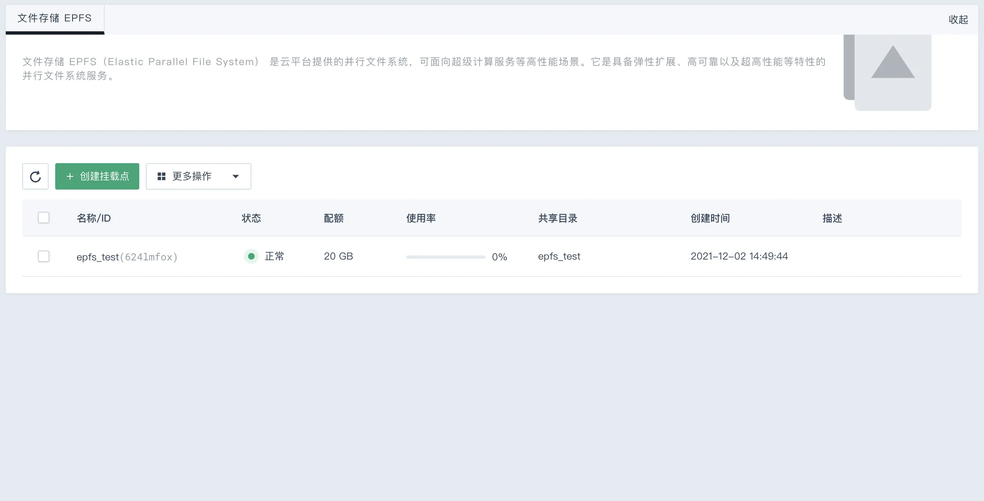Open the 更多操作 menu
This screenshot has height=501, width=984.
tap(199, 176)
